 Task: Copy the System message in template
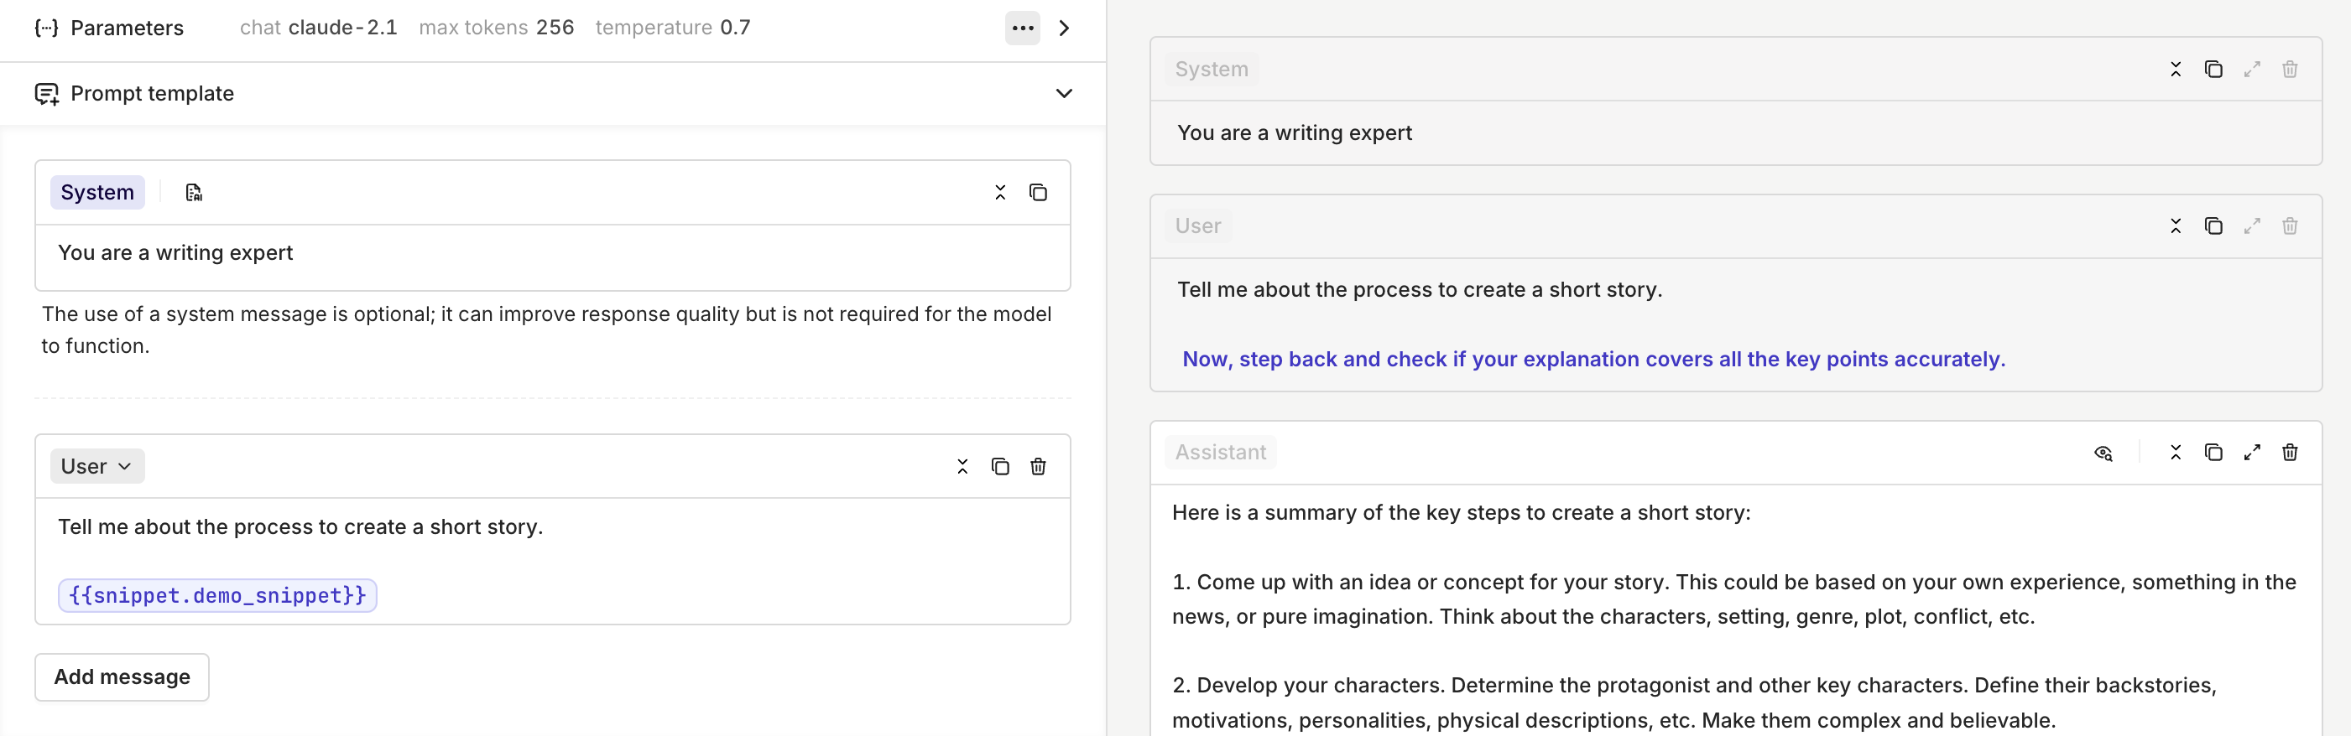[1038, 193]
